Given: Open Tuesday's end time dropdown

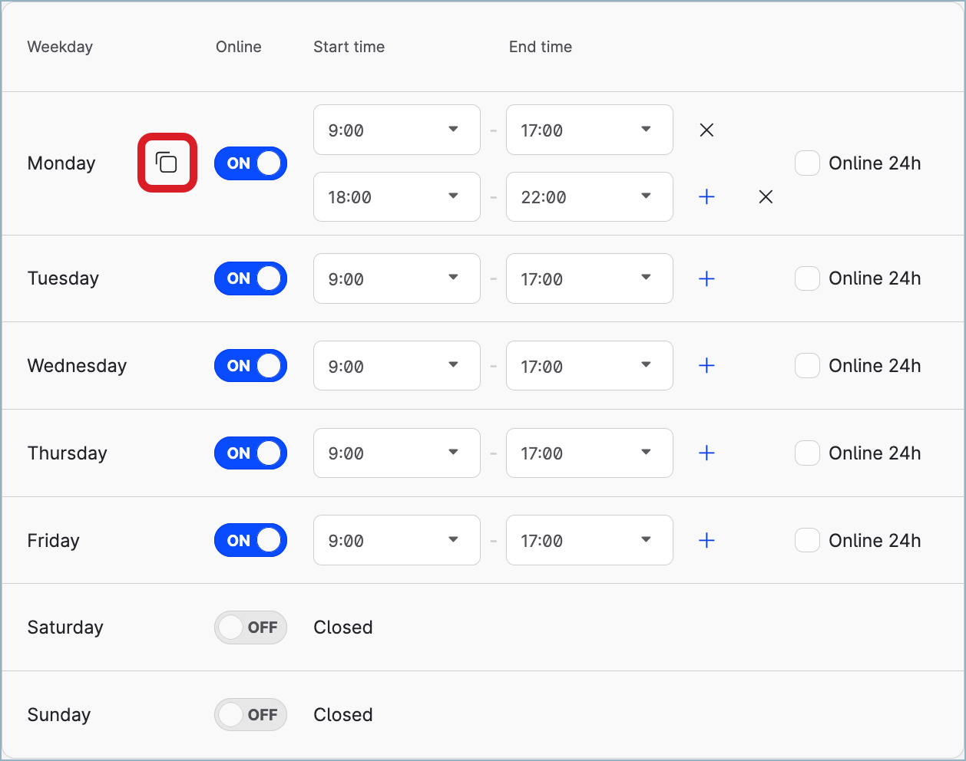Looking at the screenshot, I should [589, 279].
